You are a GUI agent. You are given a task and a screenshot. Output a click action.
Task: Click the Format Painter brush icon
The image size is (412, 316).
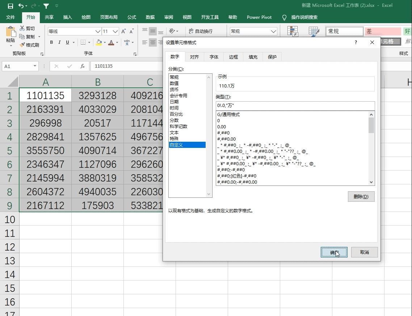pyautogui.click(x=22, y=45)
